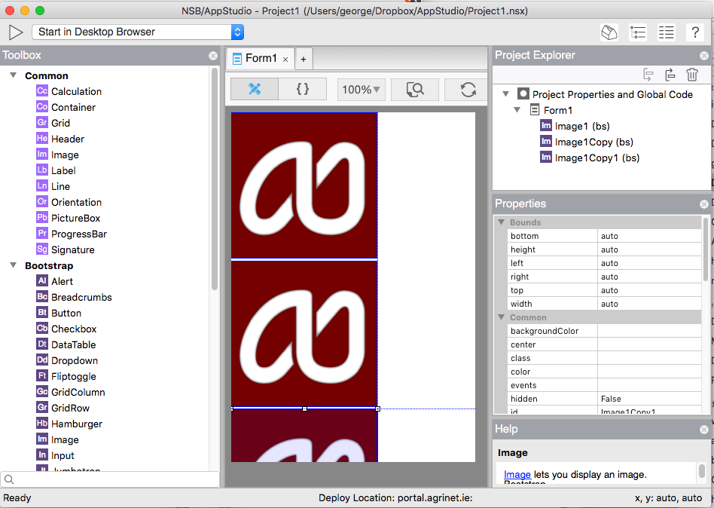Run the project with the play arrow
Screen dimensions: 714x508
click(x=16, y=32)
